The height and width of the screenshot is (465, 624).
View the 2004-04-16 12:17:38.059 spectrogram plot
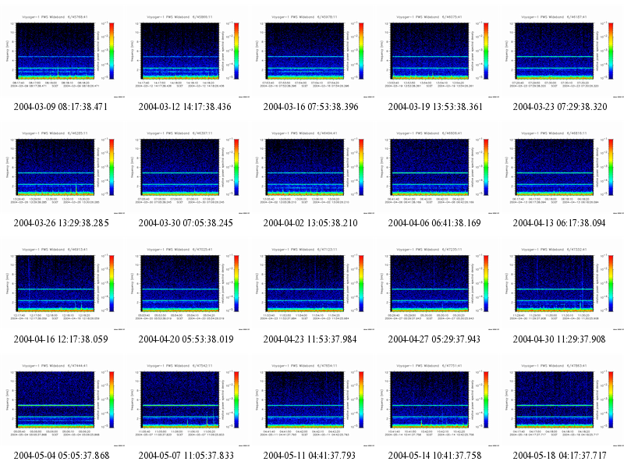62,286
